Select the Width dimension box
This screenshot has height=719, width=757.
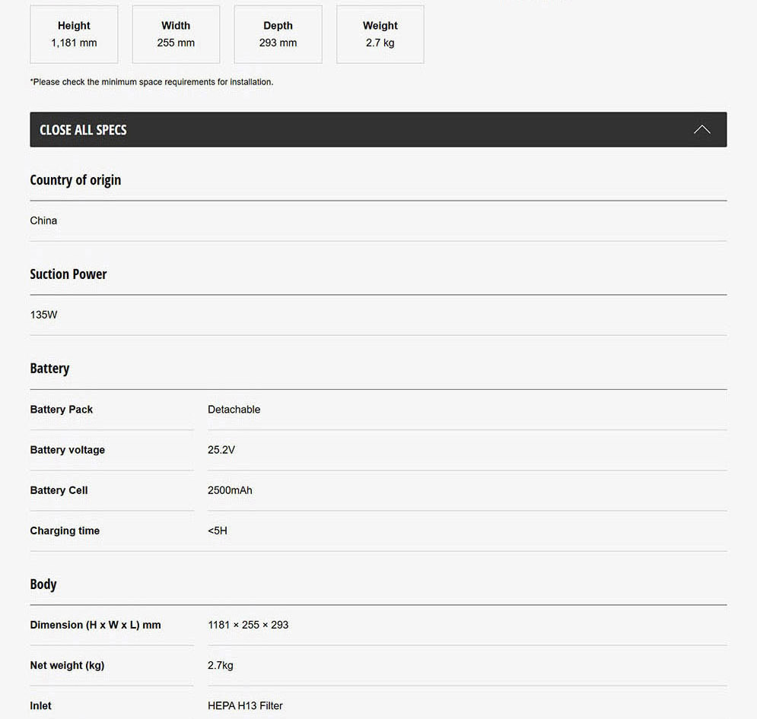(x=176, y=34)
